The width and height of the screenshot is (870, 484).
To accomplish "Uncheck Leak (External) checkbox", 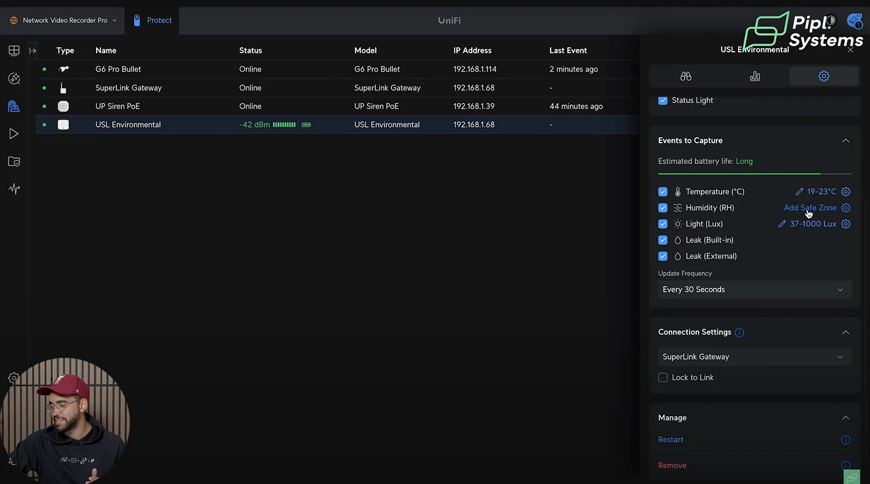I will (663, 256).
